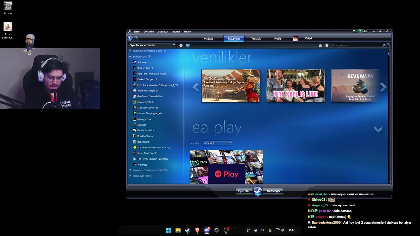Open the Steam menu
This screenshot has height=236, width=420.
point(137,32)
